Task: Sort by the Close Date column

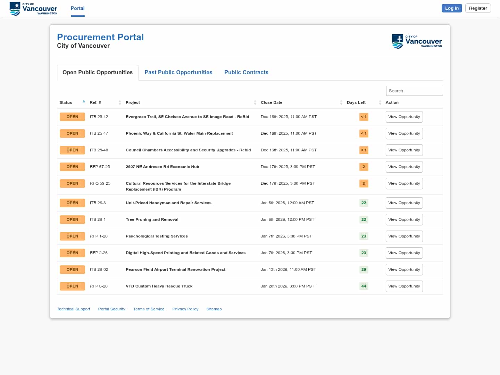Action: [341, 102]
